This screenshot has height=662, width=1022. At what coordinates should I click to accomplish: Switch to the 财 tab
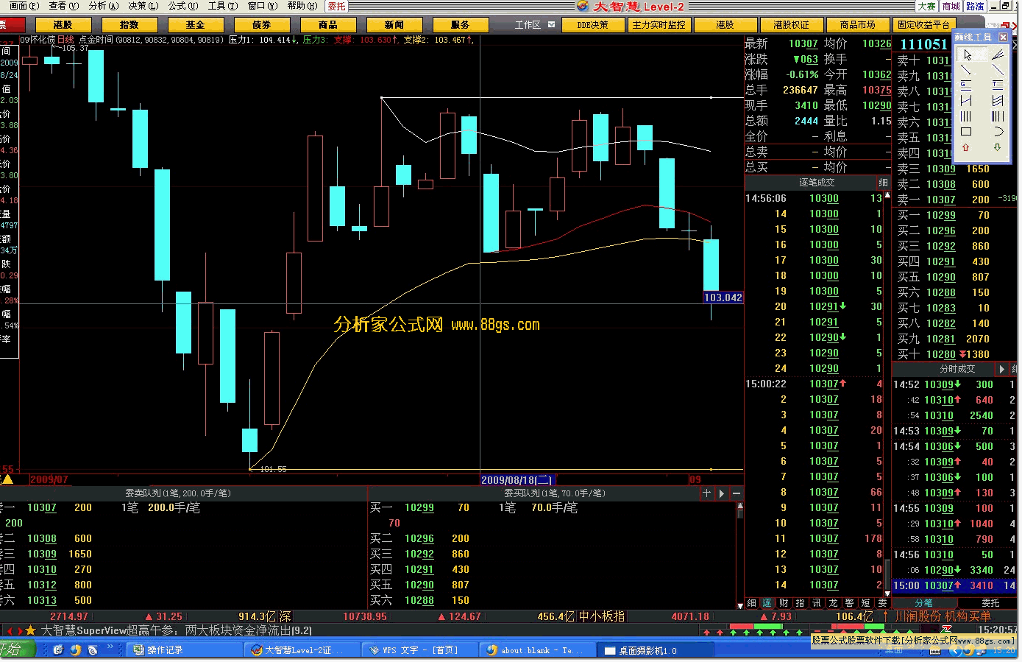(784, 602)
